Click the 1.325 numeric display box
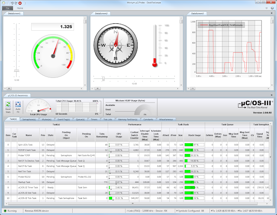This screenshot has height=215, width=277. click(53, 27)
